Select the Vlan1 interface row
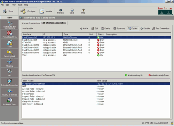Image resolution: width=174 pixels, height=126 pixels. point(96,55)
